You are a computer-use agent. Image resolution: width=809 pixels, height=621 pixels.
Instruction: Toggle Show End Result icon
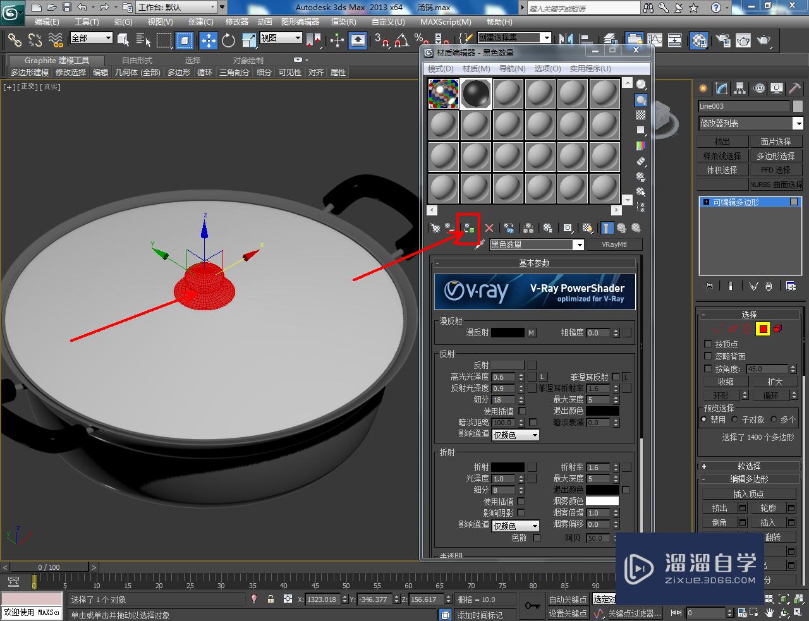(607, 228)
